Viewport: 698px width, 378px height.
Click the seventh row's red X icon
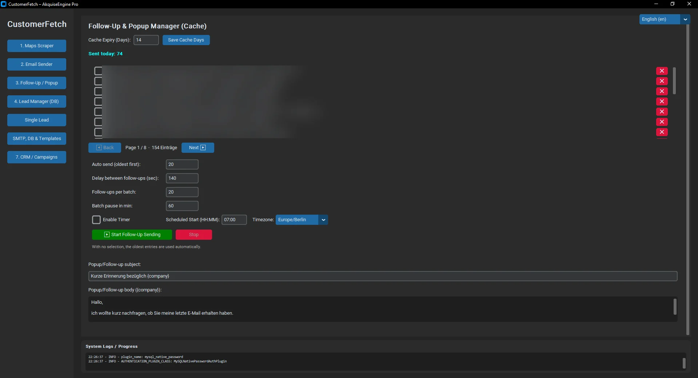pyautogui.click(x=662, y=132)
